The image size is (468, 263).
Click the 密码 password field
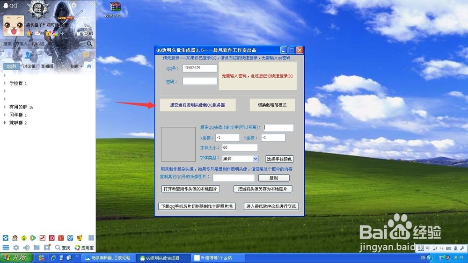pos(200,81)
